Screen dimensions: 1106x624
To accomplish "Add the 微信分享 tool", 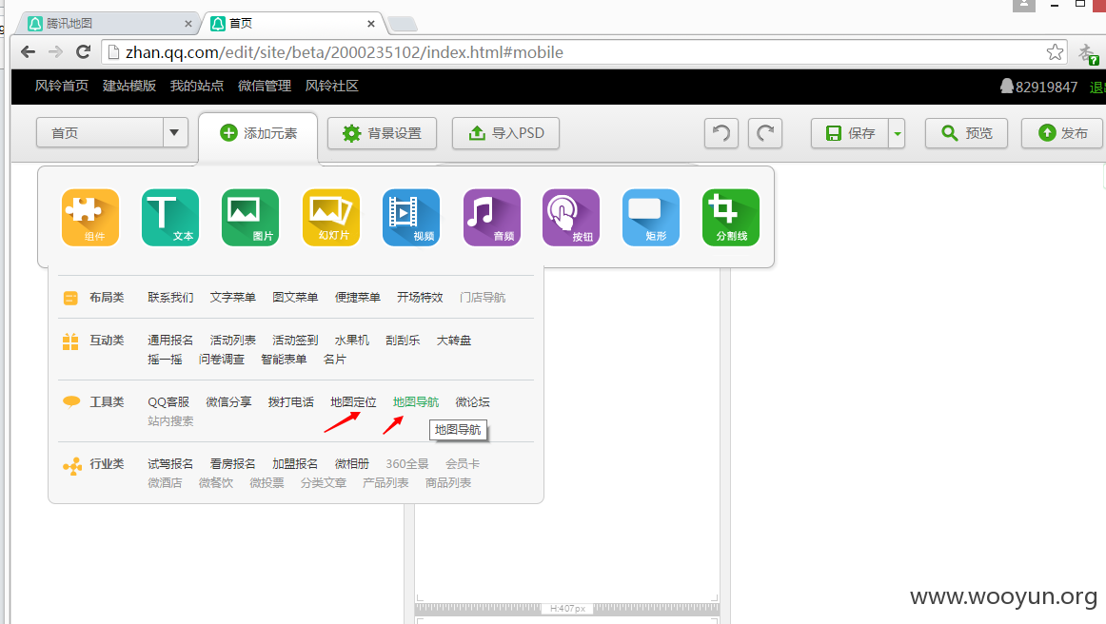I will click(228, 402).
